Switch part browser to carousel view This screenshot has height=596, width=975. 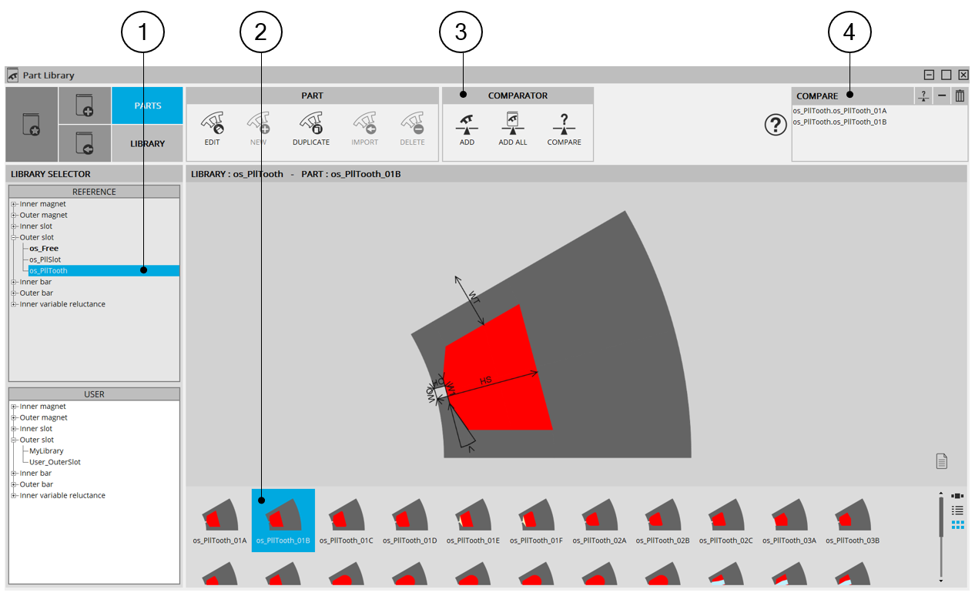(957, 496)
